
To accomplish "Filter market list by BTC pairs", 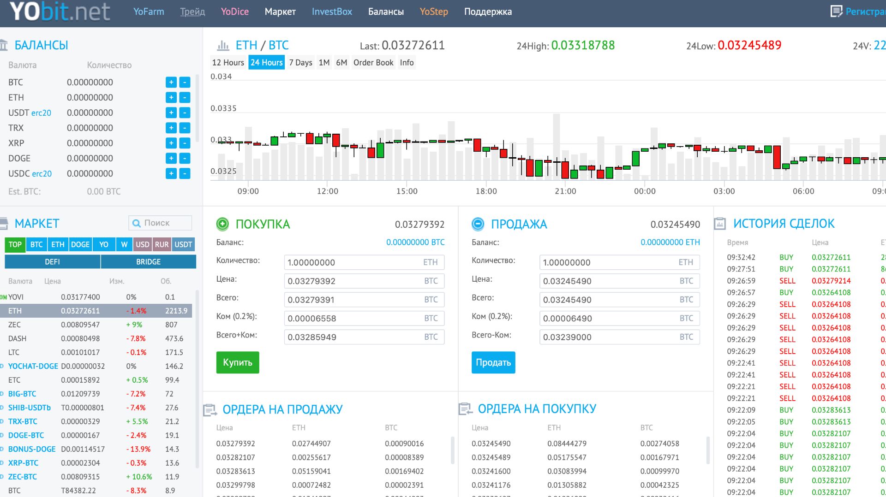I will click(x=36, y=244).
